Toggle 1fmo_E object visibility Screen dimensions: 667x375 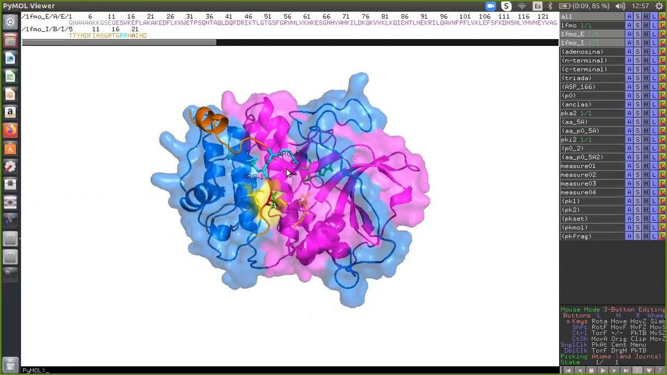point(592,34)
